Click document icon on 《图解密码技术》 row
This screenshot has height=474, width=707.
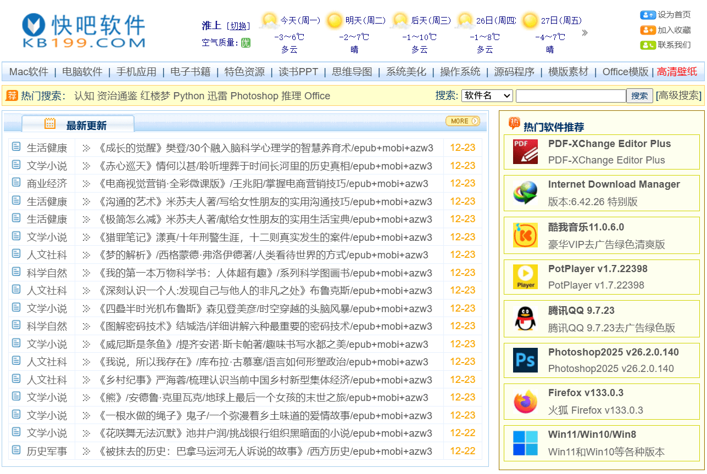(16, 326)
